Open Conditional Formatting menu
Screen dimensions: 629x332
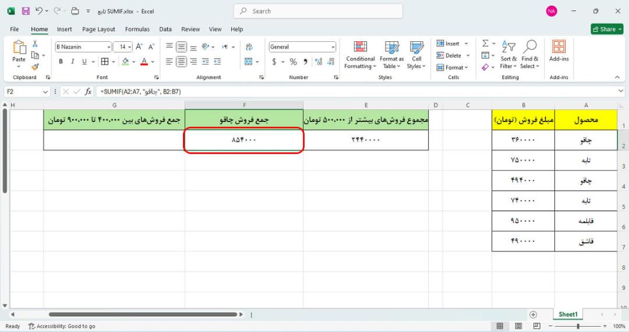(361, 55)
